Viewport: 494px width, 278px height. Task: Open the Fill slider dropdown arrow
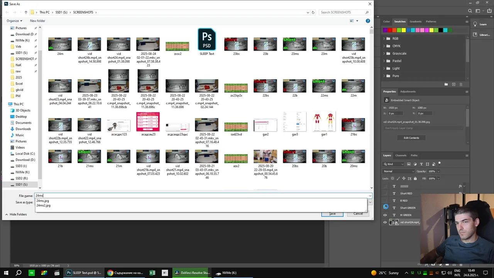click(x=438, y=178)
